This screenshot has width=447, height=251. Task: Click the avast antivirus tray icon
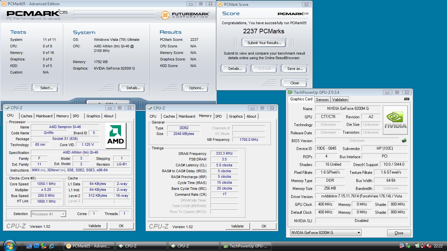(402, 246)
